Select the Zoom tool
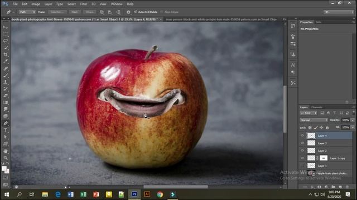Viewport: 357px width, 200px height. pos(6,158)
